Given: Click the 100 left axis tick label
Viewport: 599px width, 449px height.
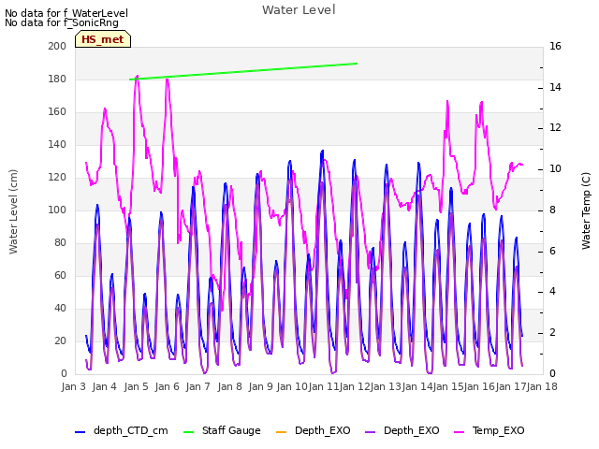Looking at the screenshot, I should (57, 210).
